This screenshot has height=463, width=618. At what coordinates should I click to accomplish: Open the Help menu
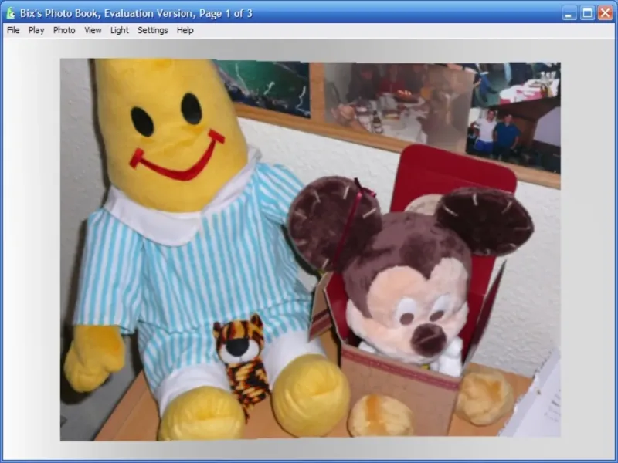185,30
